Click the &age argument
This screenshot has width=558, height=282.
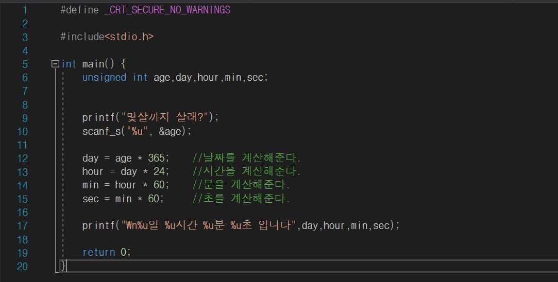(x=170, y=131)
